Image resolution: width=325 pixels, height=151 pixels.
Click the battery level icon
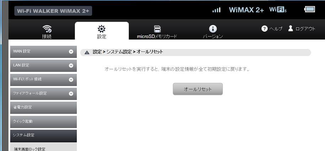(x=309, y=9)
